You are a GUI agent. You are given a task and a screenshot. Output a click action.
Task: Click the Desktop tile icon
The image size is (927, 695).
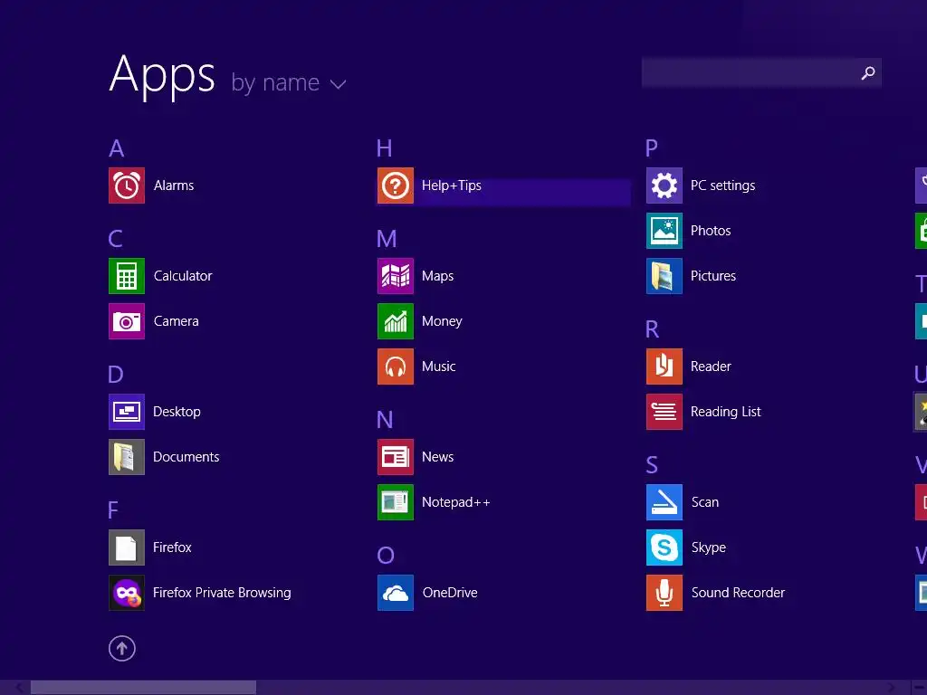click(127, 412)
